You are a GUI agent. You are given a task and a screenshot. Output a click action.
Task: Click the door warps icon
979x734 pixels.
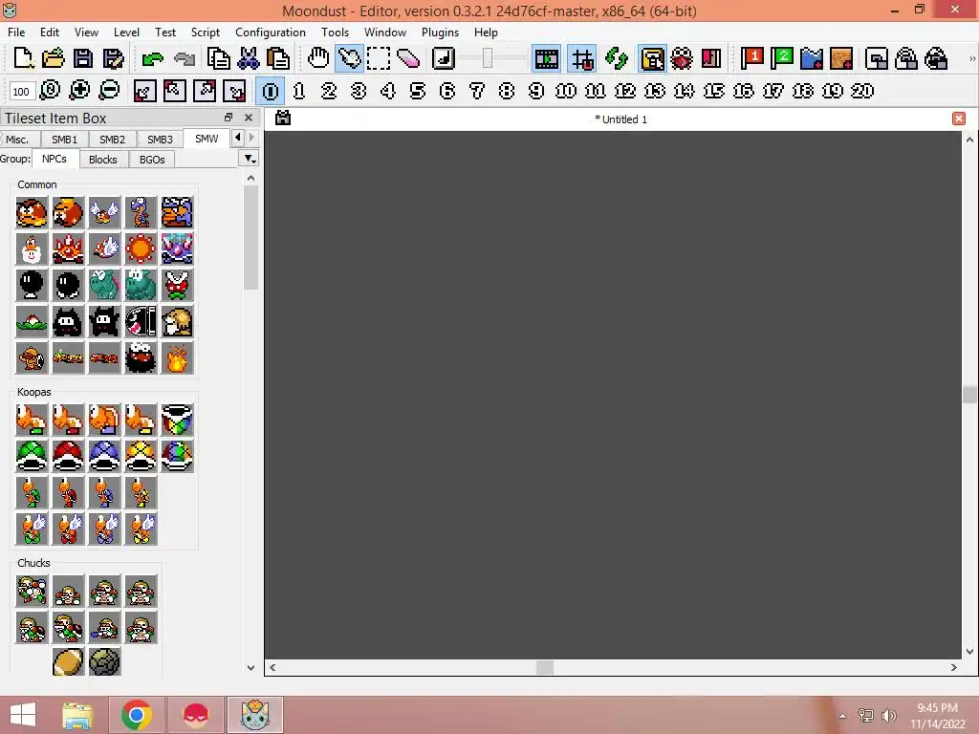[x=711, y=58]
